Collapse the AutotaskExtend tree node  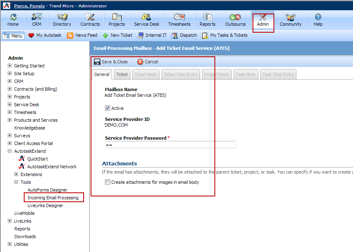click(10, 151)
